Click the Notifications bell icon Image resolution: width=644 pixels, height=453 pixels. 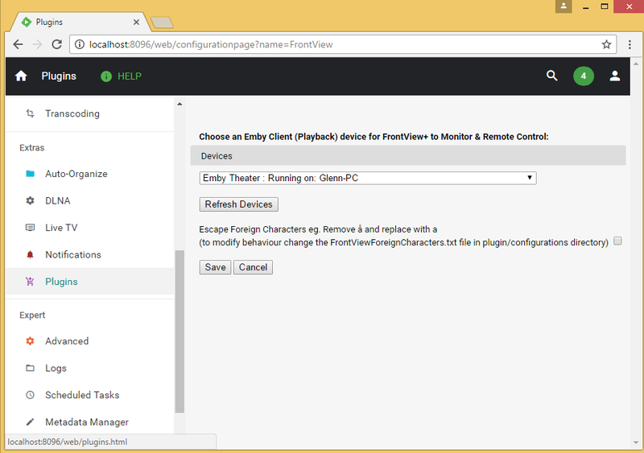30,254
